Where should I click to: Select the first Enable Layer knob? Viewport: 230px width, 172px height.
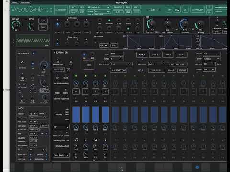point(57,24)
